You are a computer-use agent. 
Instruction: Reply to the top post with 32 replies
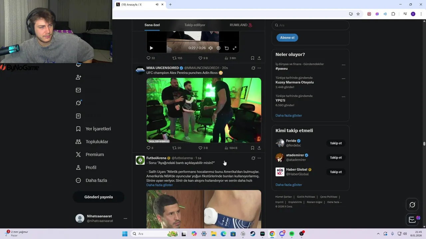(x=151, y=58)
